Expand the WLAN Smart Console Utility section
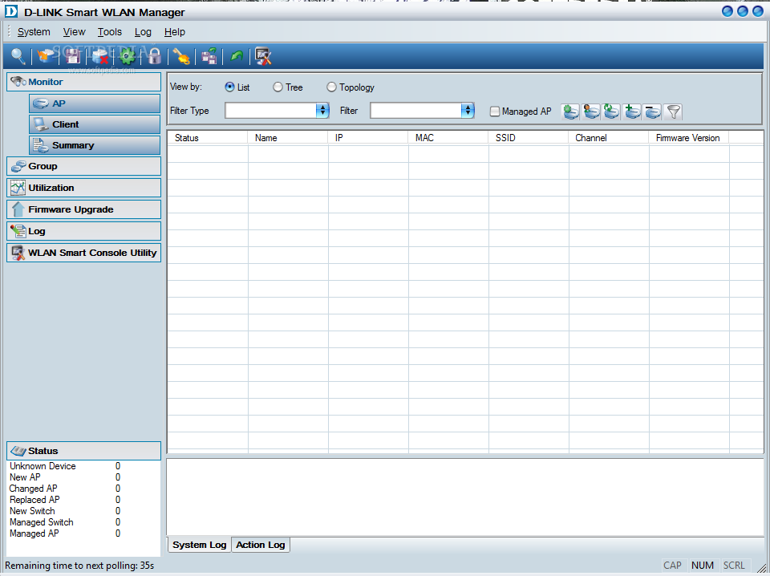This screenshot has width=770, height=576. (x=83, y=253)
